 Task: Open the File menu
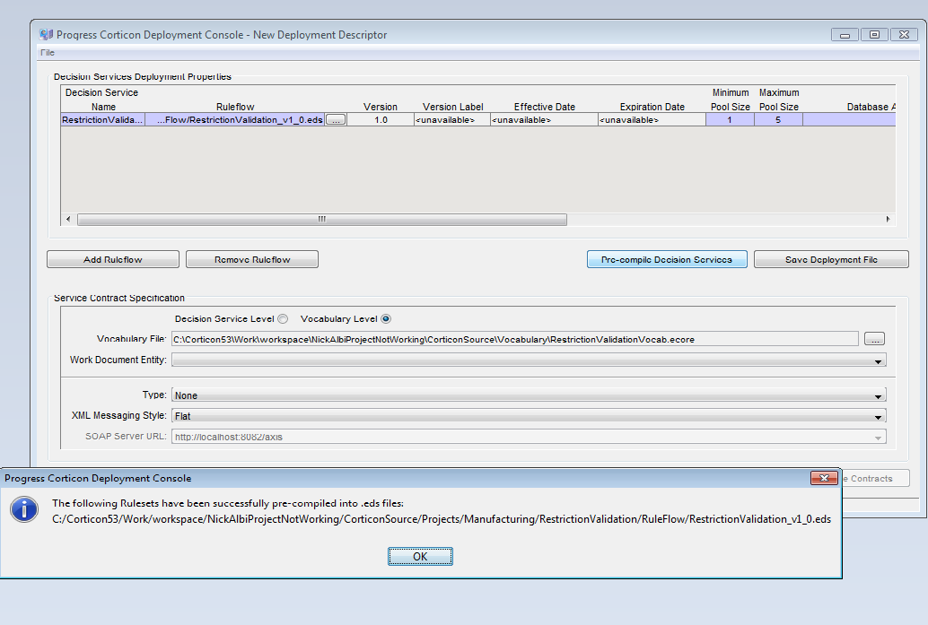[48, 53]
